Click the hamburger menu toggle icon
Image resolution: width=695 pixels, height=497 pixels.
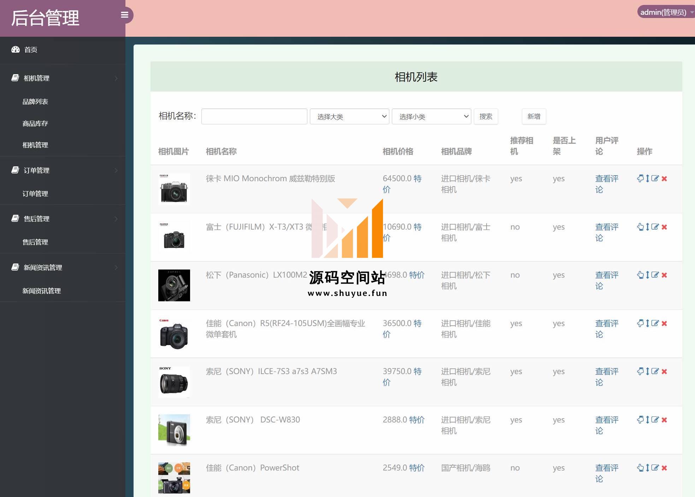[124, 15]
